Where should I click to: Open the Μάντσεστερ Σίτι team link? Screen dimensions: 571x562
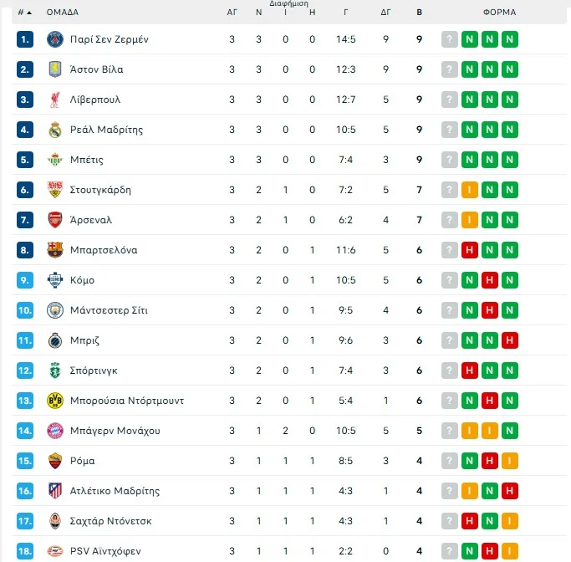109,310
